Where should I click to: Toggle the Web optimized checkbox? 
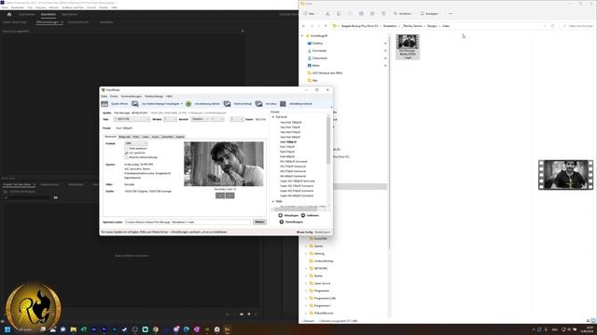(127, 149)
